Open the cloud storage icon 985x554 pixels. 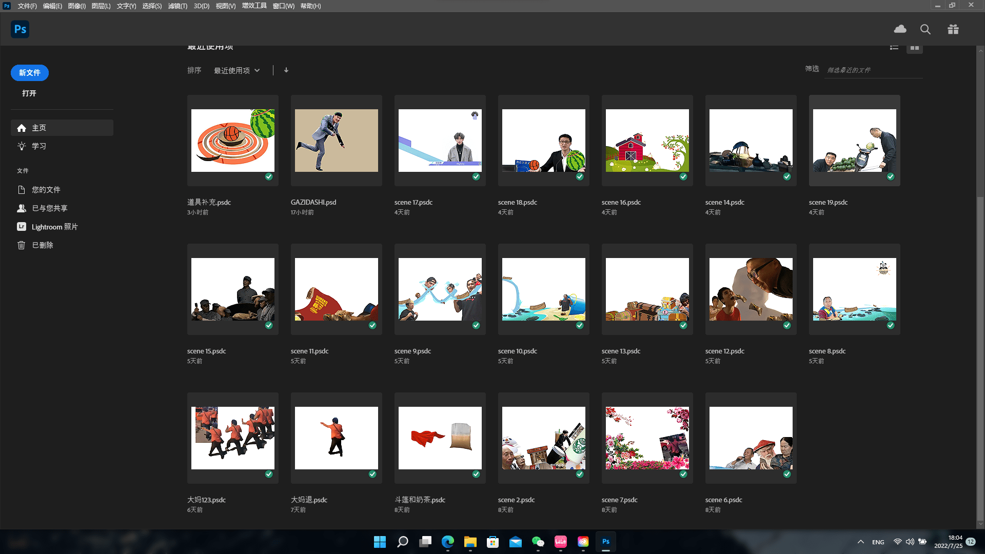click(x=900, y=29)
